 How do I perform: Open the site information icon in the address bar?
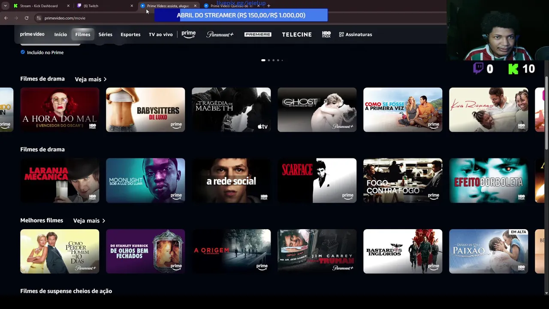click(x=39, y=18)
